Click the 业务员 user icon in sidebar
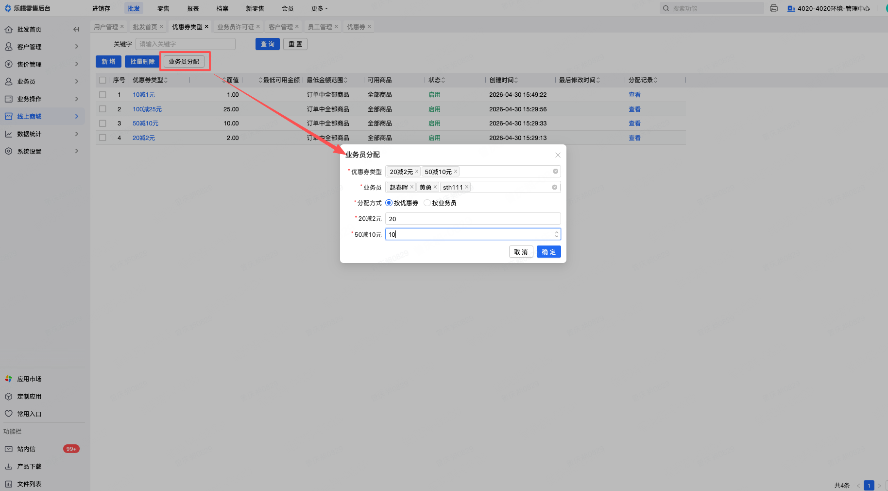This screenshot has height=491, width=888. point(8,82)
